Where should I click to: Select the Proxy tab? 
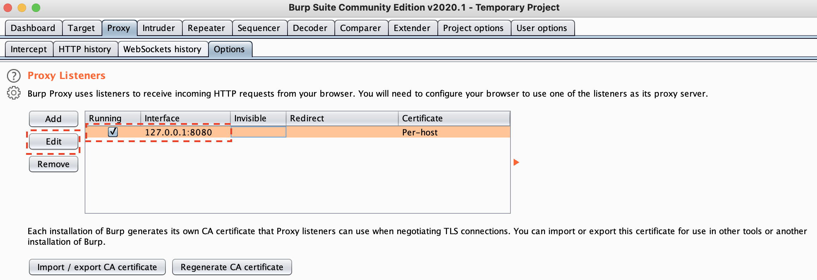click(119, 28)
